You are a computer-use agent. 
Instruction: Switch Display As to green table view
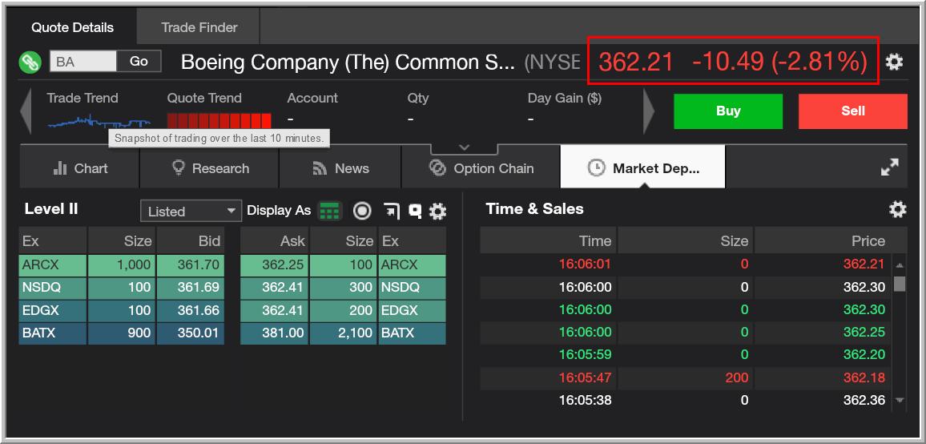point(330,211)
